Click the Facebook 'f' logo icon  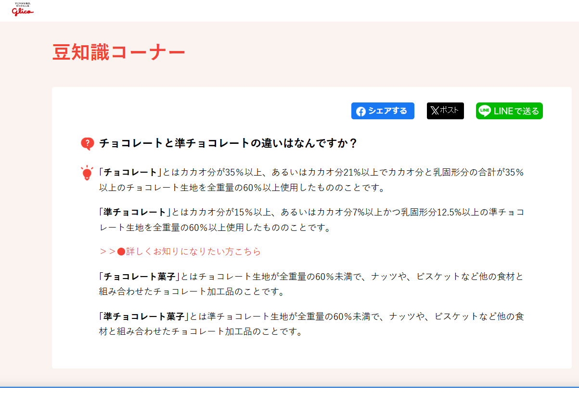pos(361,111)
